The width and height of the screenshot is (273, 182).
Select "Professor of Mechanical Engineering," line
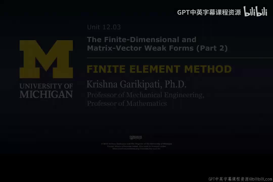(x=145, y=95)
